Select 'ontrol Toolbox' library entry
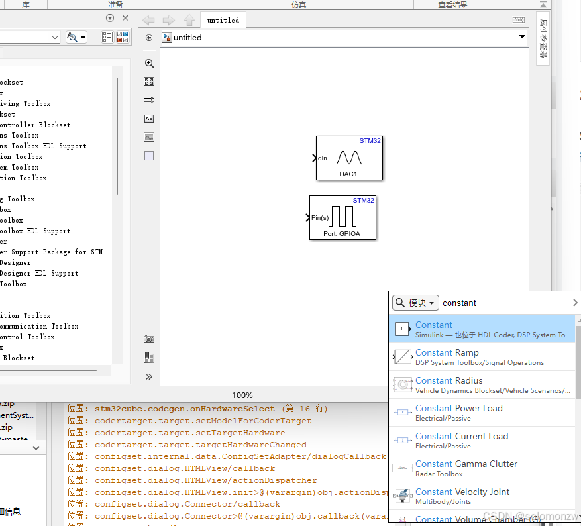Viewport: 581px width, 526px height. [27, 337]
